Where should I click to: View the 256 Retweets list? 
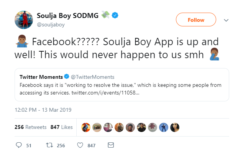click(30, 127)
